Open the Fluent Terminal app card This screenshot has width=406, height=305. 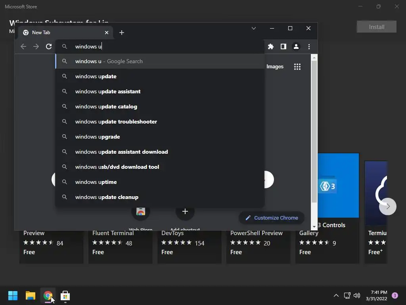(x=121, y=246)
